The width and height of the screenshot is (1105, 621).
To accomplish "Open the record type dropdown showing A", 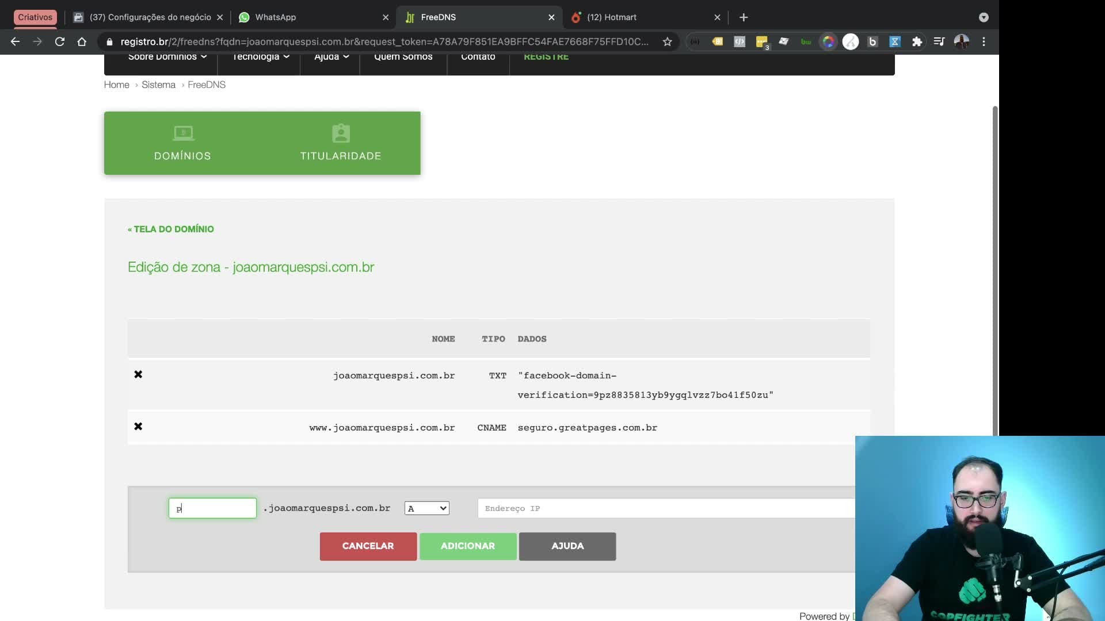I will click(426, 508).
